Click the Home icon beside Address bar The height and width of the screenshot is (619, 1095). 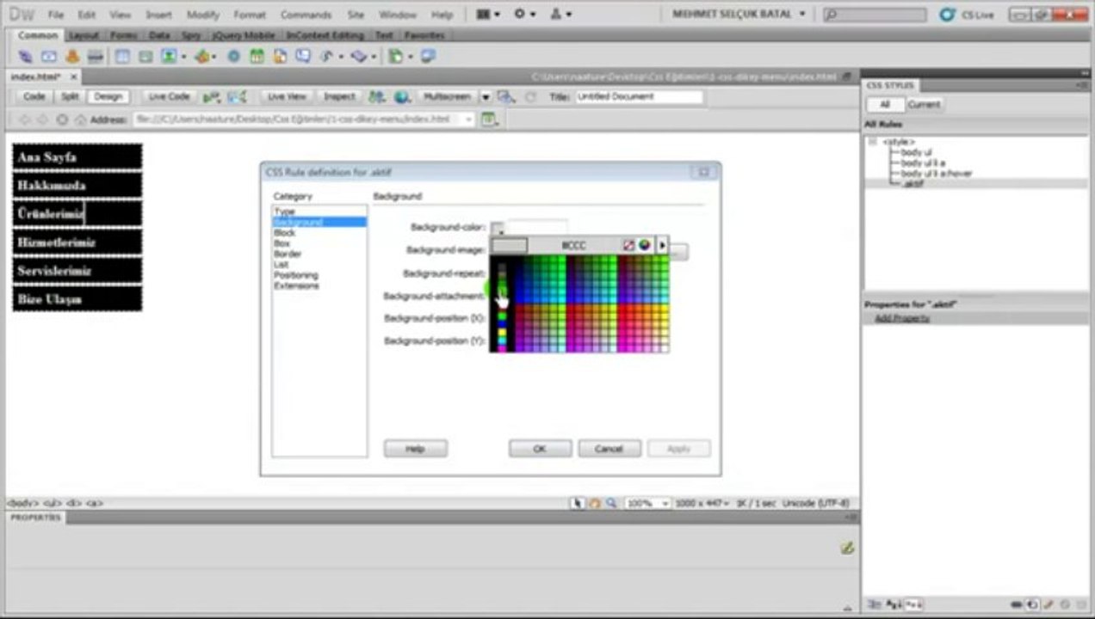tap(81, 120)
